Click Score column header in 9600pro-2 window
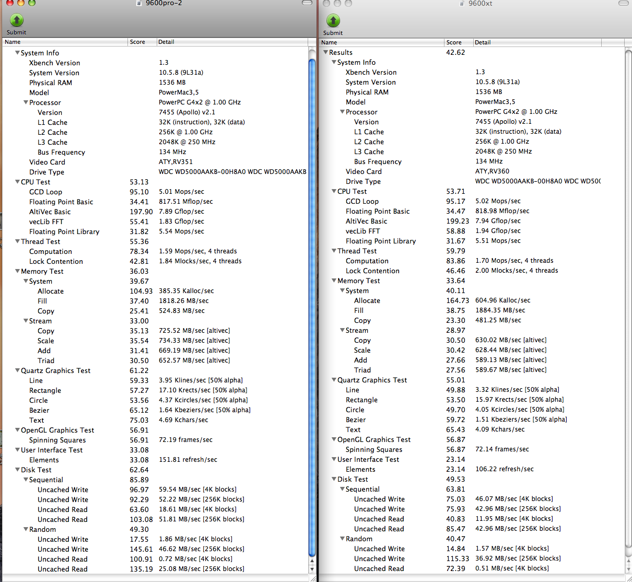 point(142,42)
